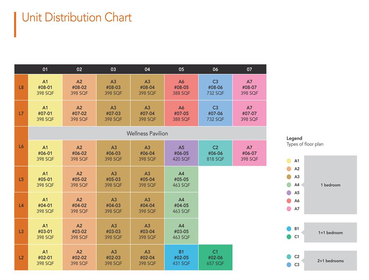Select the C1 green legend dot
The height and width of the screenshot is (280, 369).
pyautogui.click(x=289, y=237)
